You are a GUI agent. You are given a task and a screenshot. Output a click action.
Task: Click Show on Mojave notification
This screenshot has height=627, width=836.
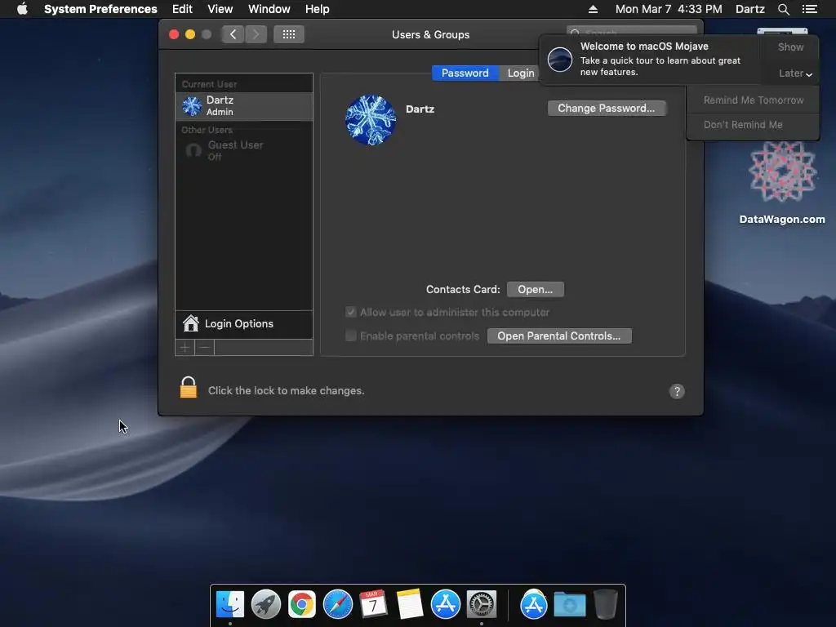tap(790, 47)
